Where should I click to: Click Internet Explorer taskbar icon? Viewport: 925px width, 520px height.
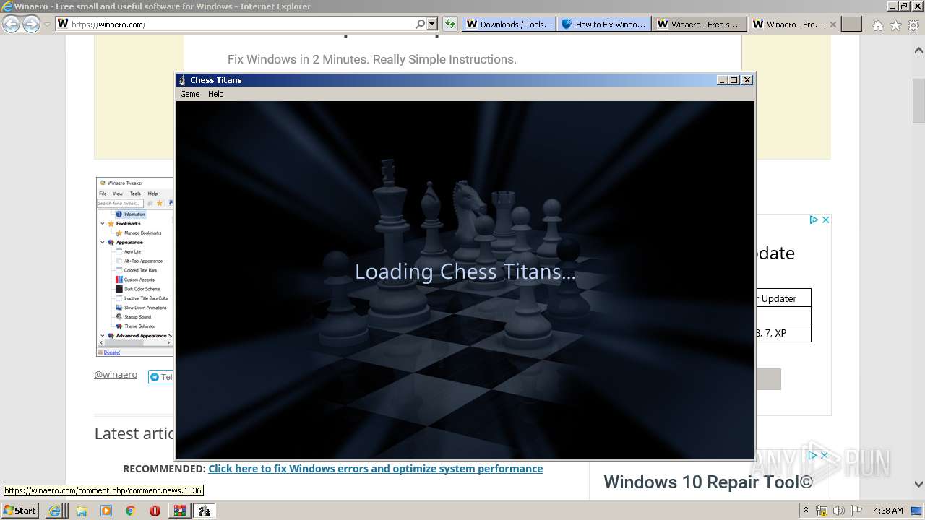point(55,511)
